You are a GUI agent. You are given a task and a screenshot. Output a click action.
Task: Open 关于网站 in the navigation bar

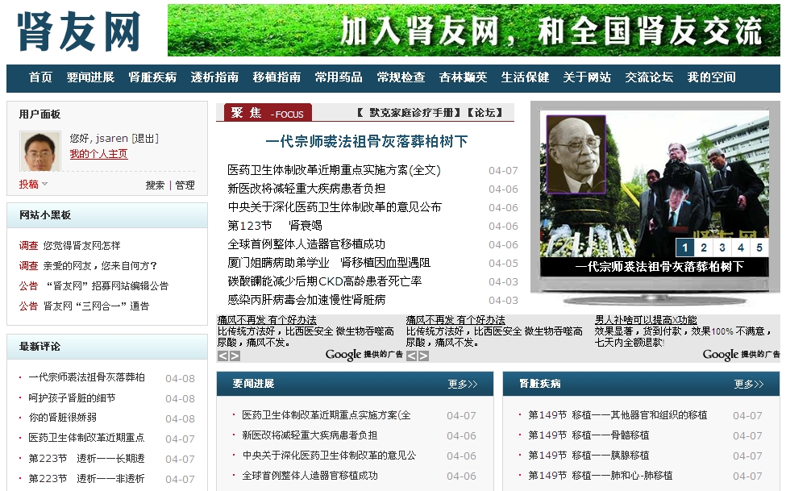pos(587,77)
